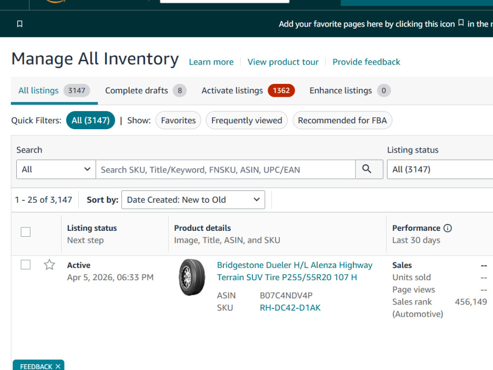Screen dimensions: 493x370
Task: Toggle the Frequently viewed filter
Action: pos(246,120)
